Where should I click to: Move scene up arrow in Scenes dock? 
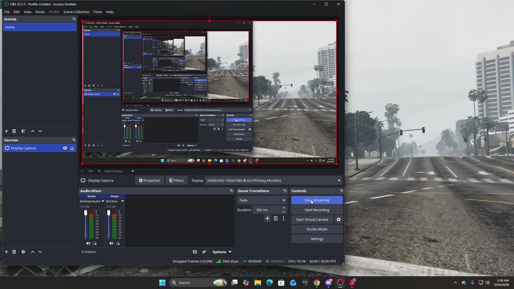(x=33, y=131)
